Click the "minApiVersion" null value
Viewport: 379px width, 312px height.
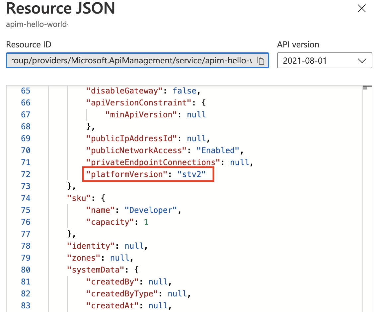coord(196,114)
